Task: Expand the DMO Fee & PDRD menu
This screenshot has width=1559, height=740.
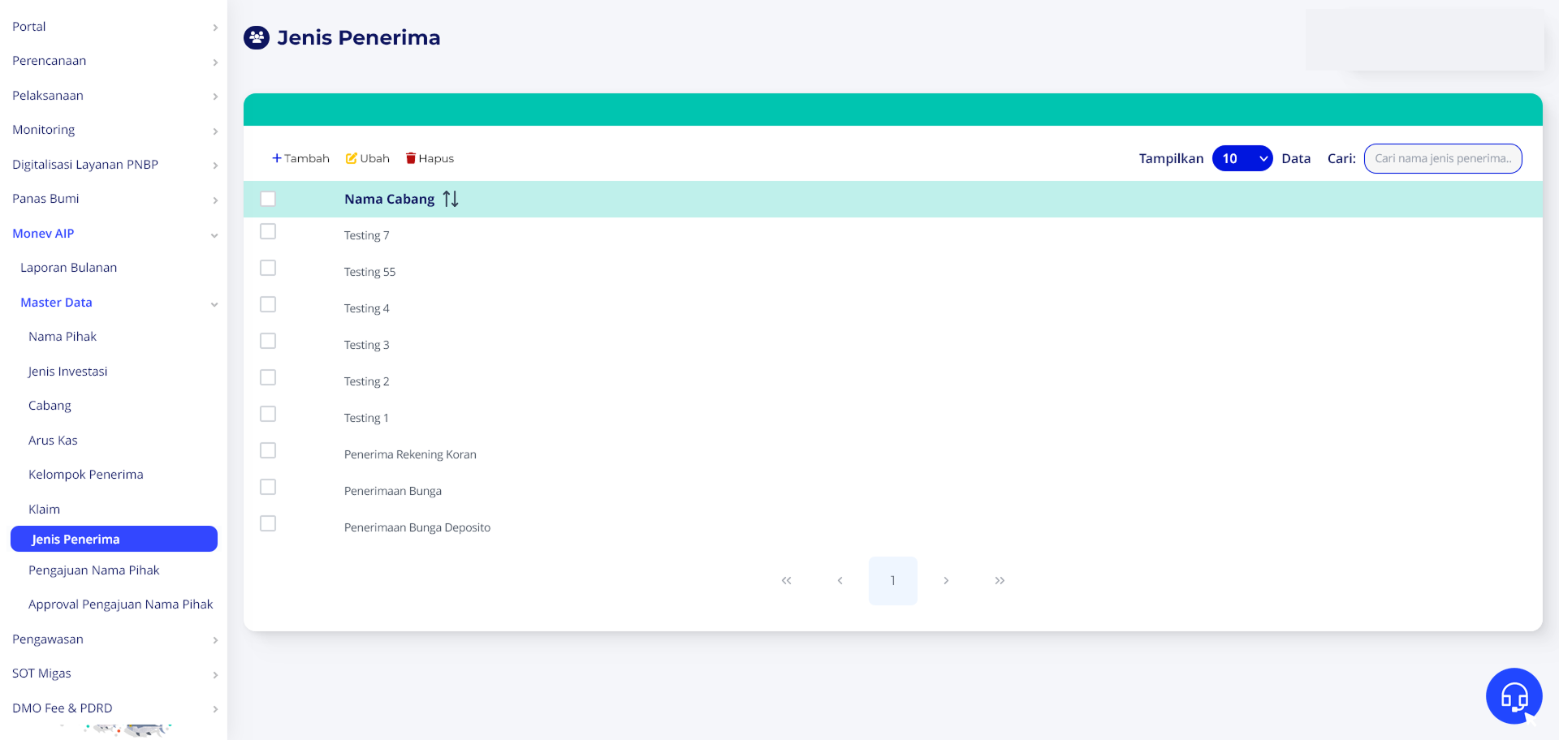Action: click(x=114, y=708)
